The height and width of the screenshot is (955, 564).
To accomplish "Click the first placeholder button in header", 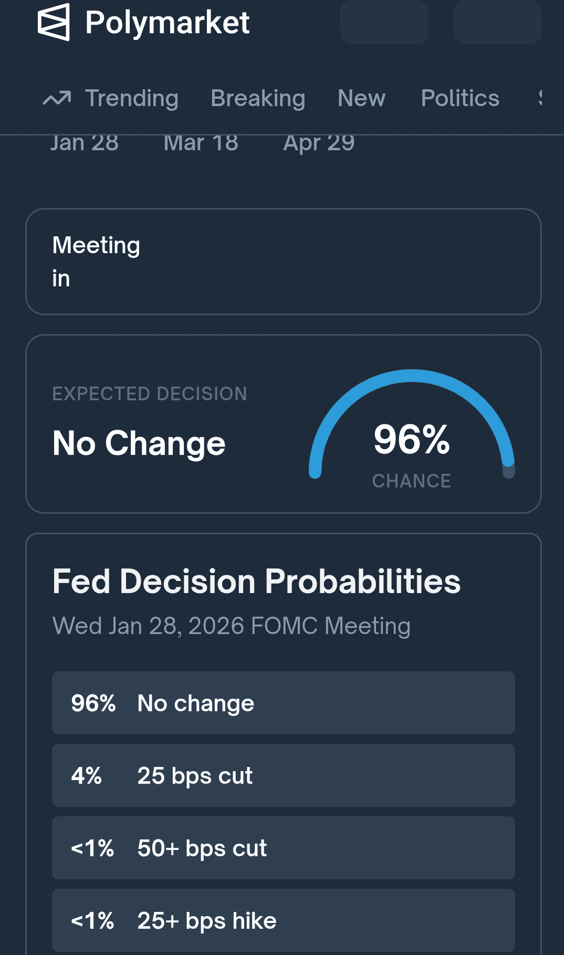I will (384, 22).
